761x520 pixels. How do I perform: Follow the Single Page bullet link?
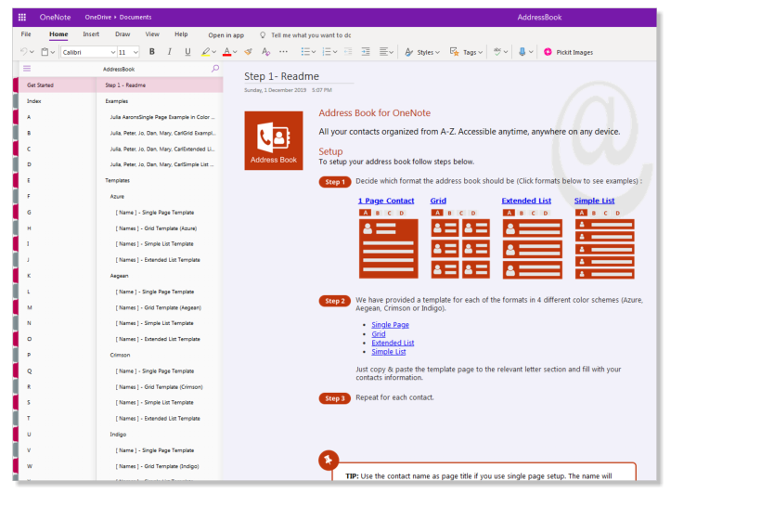click(x=390, y=325)
